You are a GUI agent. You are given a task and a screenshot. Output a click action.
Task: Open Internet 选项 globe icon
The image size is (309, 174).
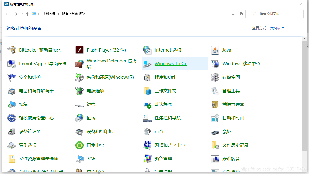coord(147,50)
